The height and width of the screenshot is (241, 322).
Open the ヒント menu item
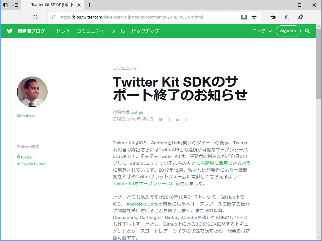pos(63,31)
